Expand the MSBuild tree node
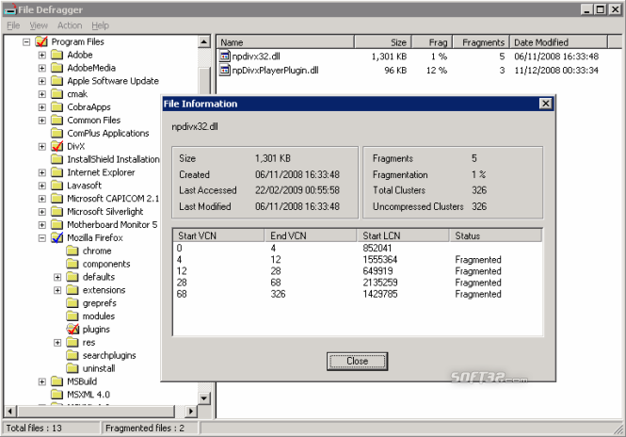Image resolution: width=626 pixels, height=437 pixels. pyautogui.click(x=42, y=381)
